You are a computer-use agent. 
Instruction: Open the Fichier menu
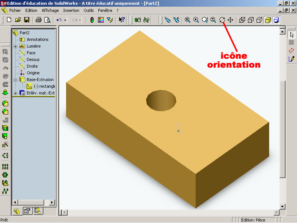click(15, 10)
